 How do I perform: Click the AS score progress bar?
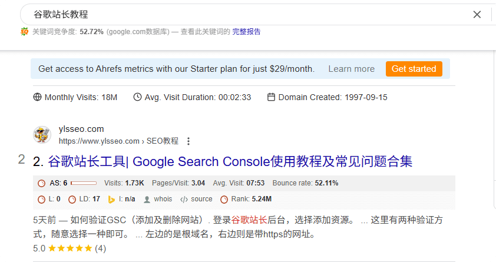coord(84,183)
